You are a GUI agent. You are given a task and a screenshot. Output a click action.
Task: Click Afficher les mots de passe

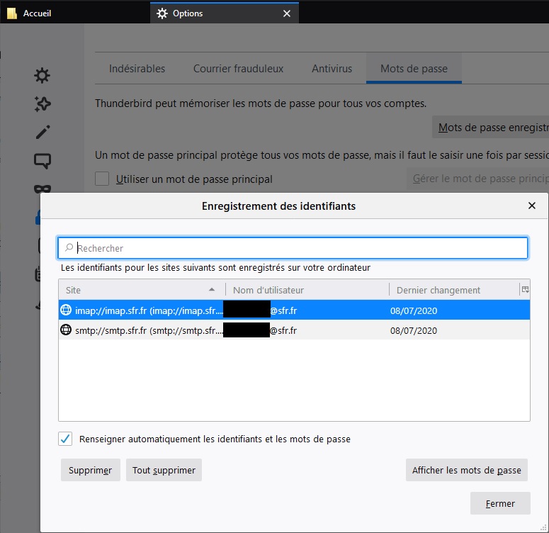[467, 470]
